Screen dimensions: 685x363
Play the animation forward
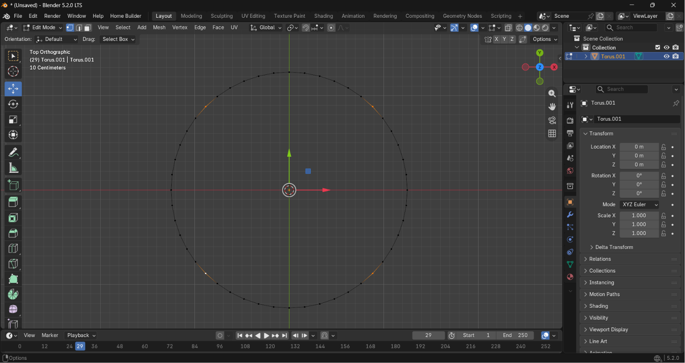[x=267, y=336]
